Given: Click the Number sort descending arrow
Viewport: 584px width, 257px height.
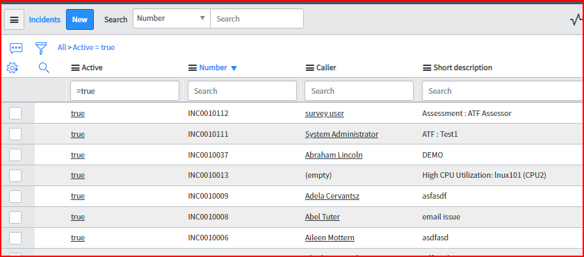Looking at the screenshot, I should (x=234, y=69).
